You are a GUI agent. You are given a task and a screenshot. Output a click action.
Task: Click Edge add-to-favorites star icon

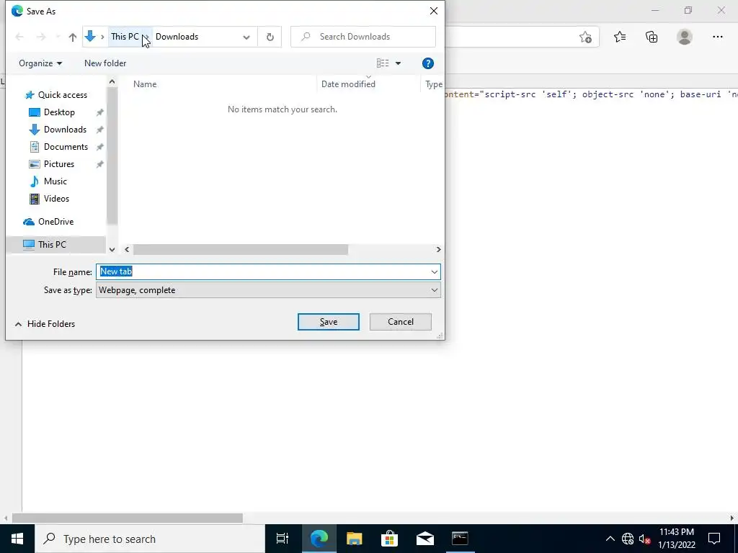[x=585, y=37]
